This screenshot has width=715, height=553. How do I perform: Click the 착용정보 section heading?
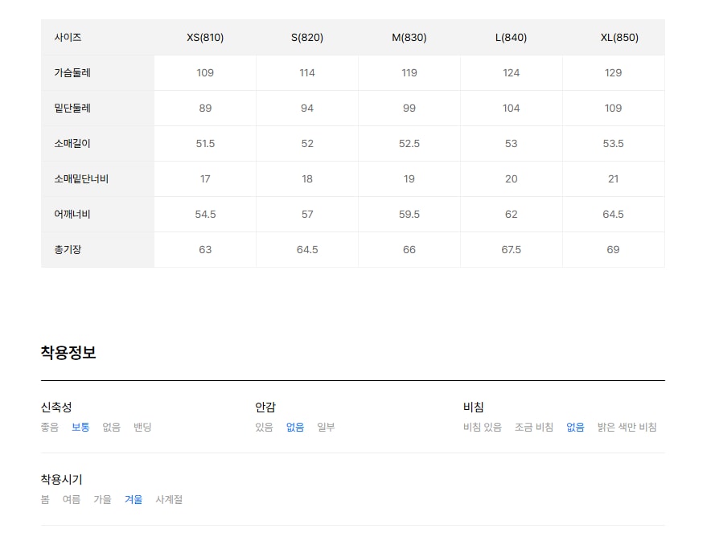click(x=68, y=352)
